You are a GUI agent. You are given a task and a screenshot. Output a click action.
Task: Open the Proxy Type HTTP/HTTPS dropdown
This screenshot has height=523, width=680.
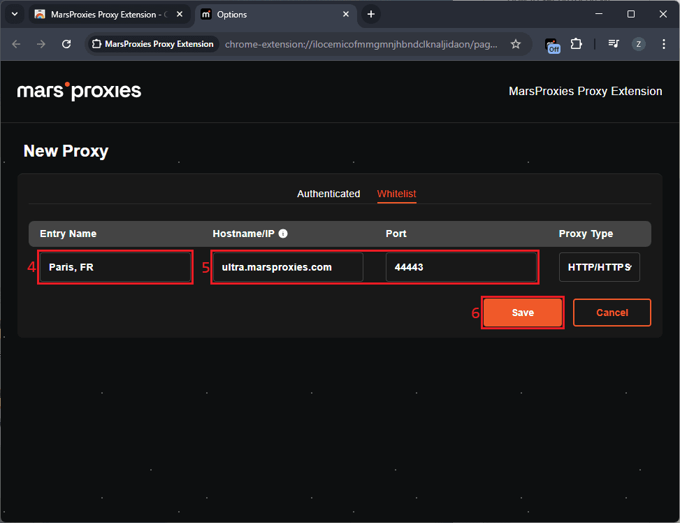coord(599,267)
